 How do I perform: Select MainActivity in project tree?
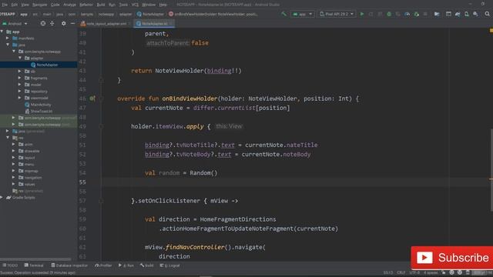click(x=38, y=105)
